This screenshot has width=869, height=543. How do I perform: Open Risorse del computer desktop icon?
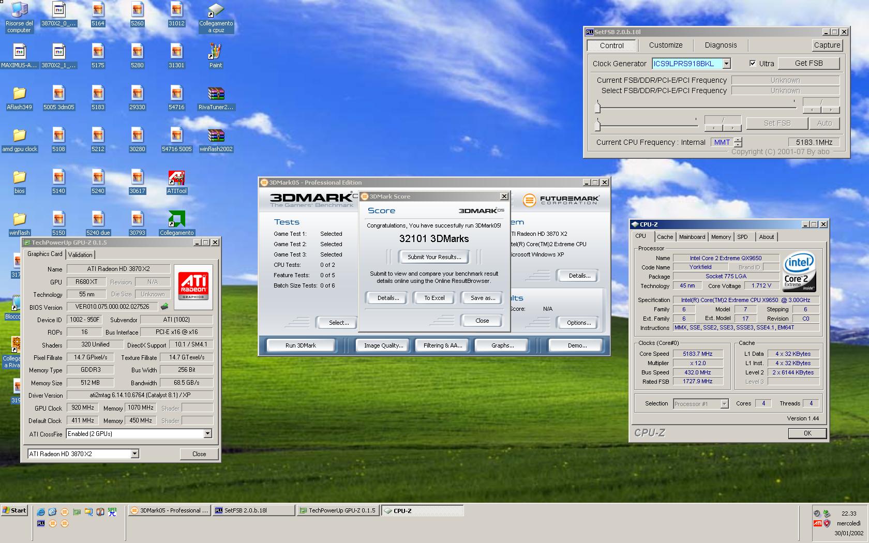click(x=19, y=17)
